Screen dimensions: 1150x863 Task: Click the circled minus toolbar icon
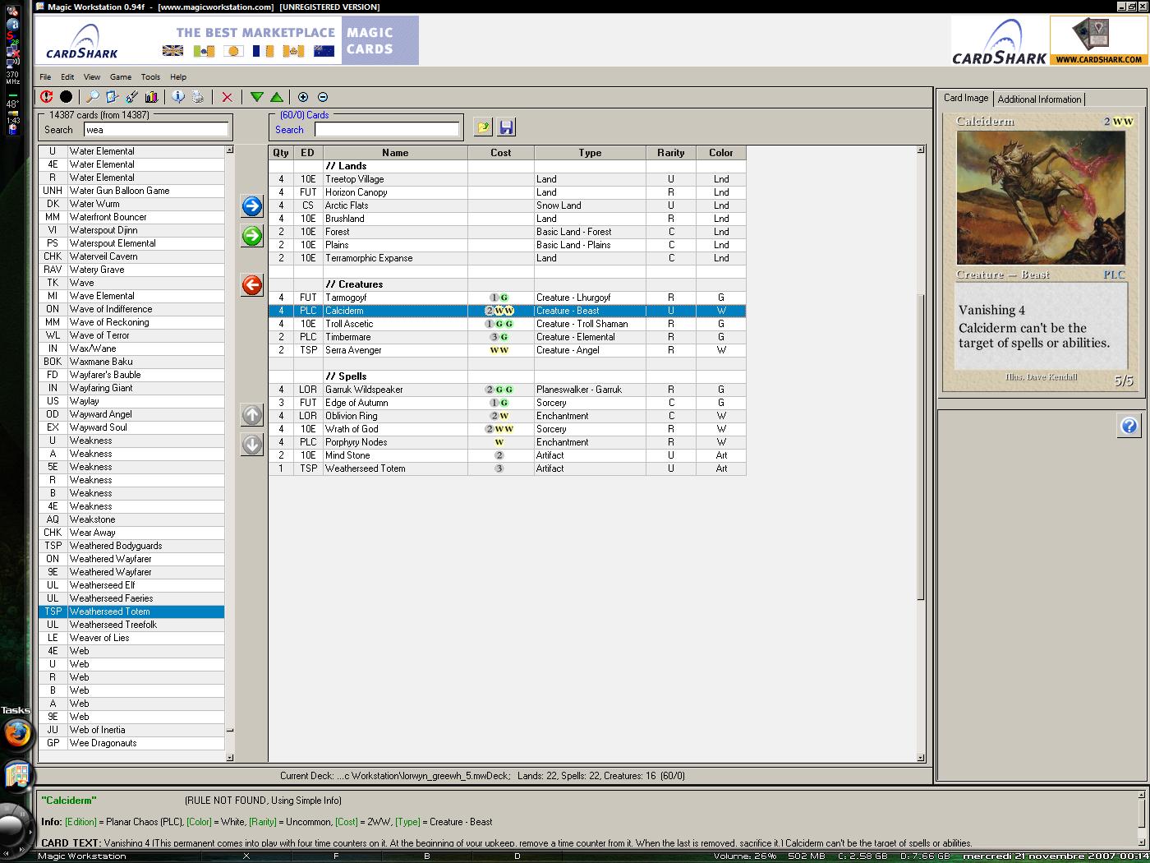click(x=323, y=97)
